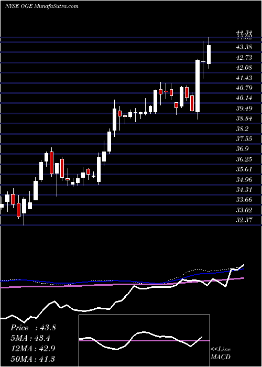The height and width of the screenshot is (367, 262).
Task: Select the 37.55 axis label
Action: point(244,138)
